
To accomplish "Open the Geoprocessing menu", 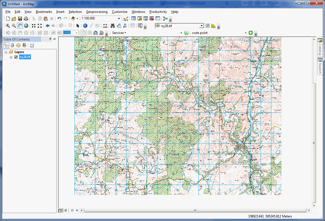I will point(97,12).
